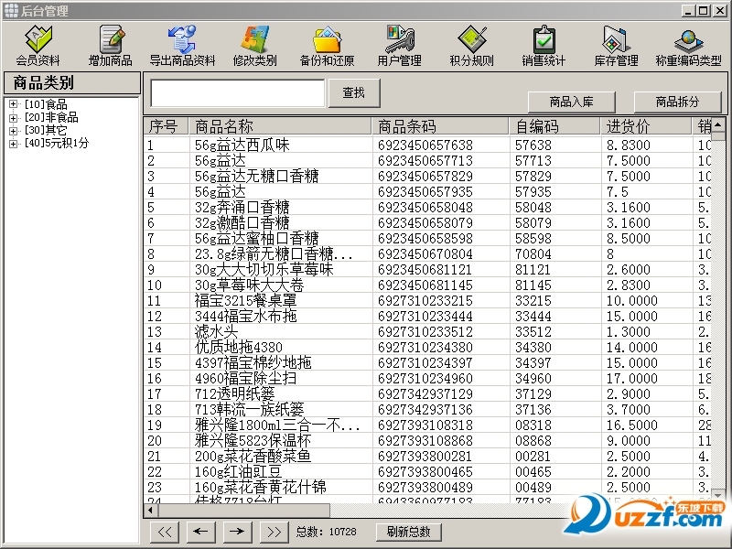Select the [20]非食品 tree item
The width and height of the screenshot is (732, 549).
51,117
